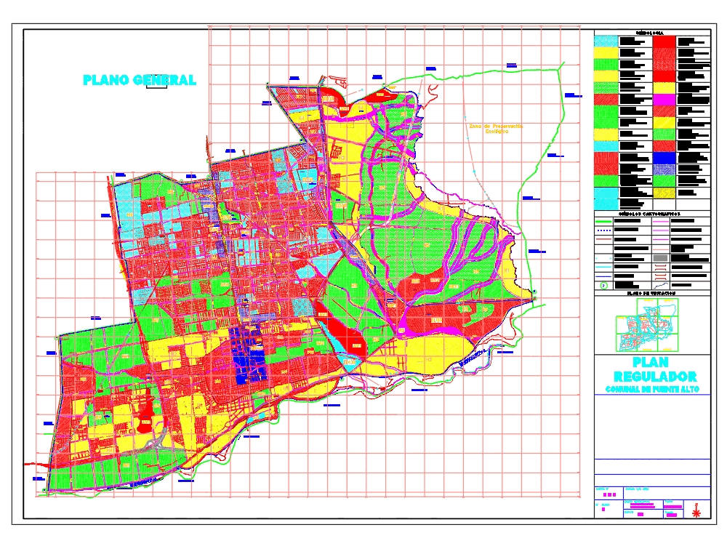The image size is (727, 546).
Task: Click the dark blue zone on the map
Action: [x=247, y=356]
